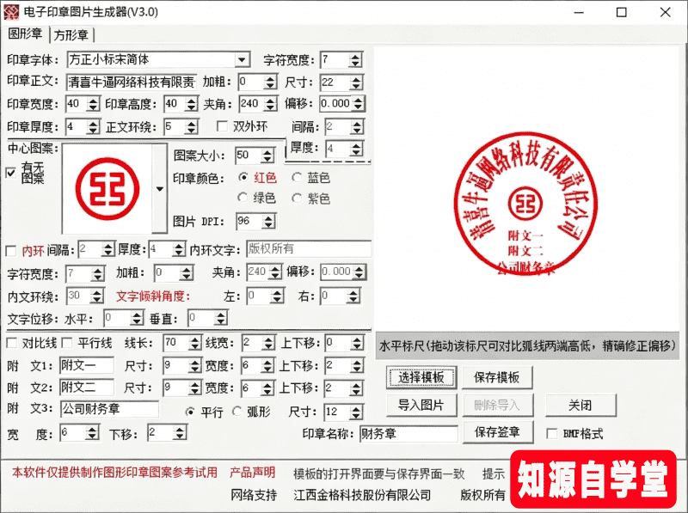This screenshot has height=513, width=688.
Task: Click the ICBC logo center pattern thumbnail
Action: pyautogui.click(x=107, y=189)
